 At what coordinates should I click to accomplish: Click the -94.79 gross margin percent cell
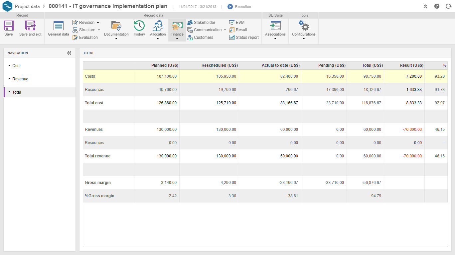[365, 196]
